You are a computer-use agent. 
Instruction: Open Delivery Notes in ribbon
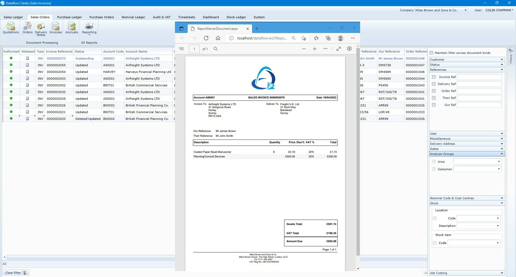point(41,29)
